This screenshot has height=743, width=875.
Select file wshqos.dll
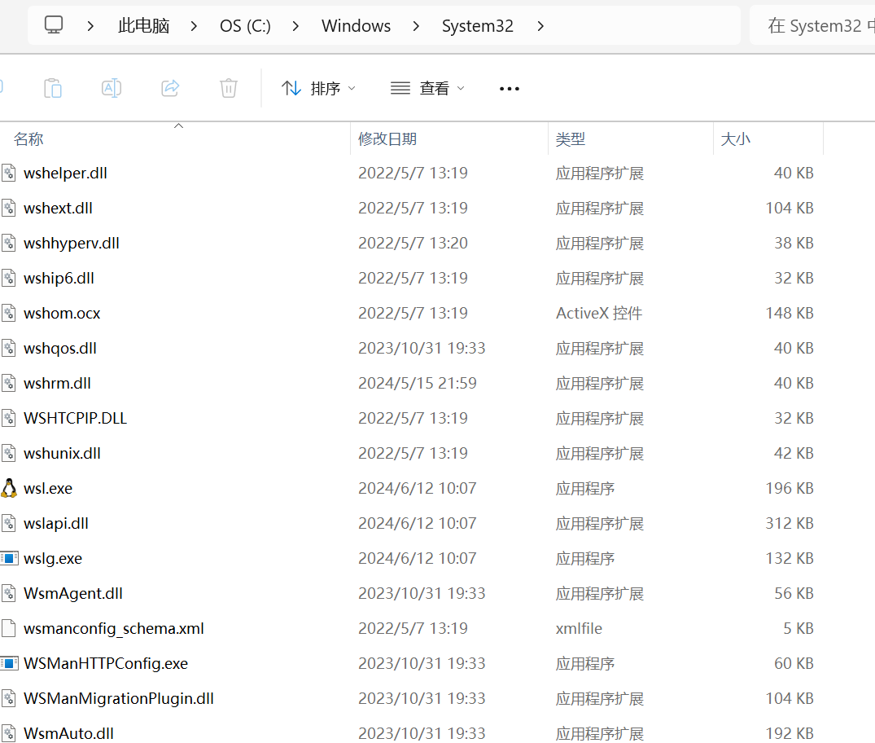tap(60, 349)
